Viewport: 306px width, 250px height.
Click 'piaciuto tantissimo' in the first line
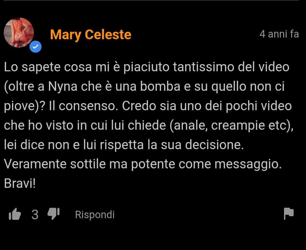coord(179,67)
